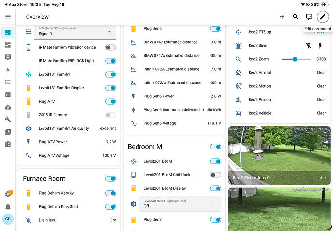333x231 pixels.
Task: Click the Levoit131 FamRm Air quality eye icon
Action: point(28,129)
